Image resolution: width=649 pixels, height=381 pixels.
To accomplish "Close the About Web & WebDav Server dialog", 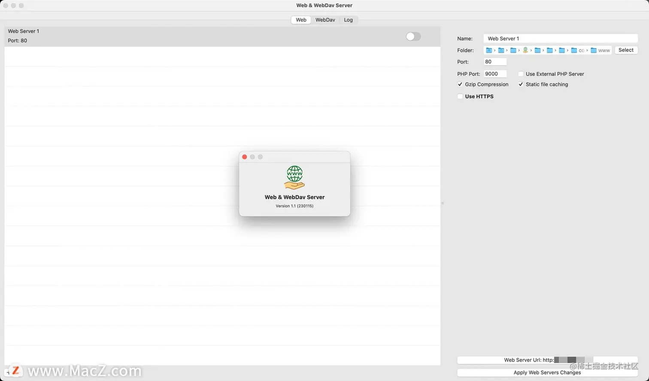I will (x=245, y=157).
